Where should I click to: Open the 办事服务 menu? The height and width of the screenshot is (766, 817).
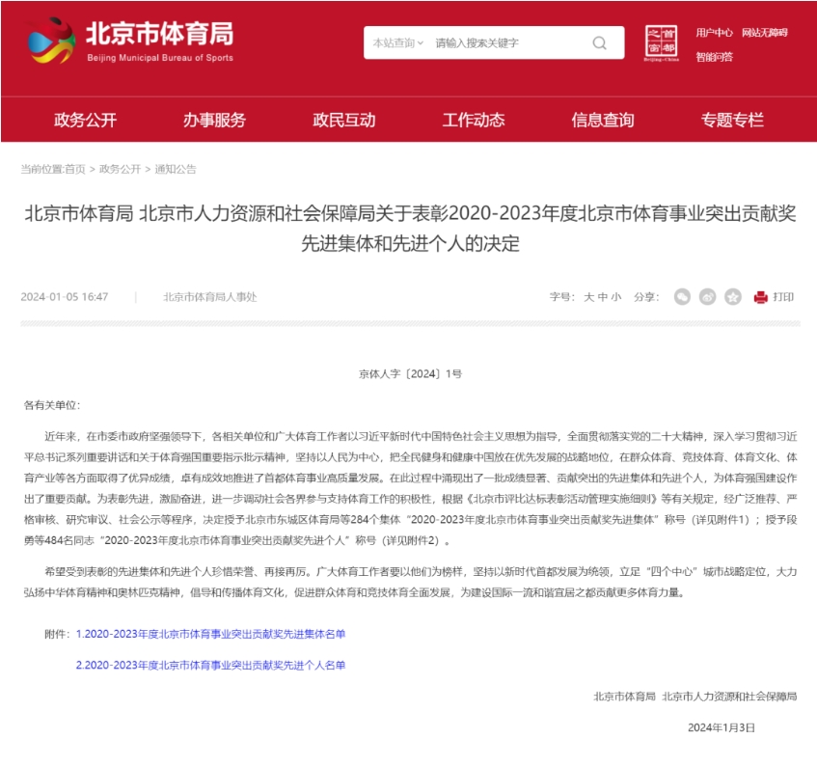coord(215,120)
